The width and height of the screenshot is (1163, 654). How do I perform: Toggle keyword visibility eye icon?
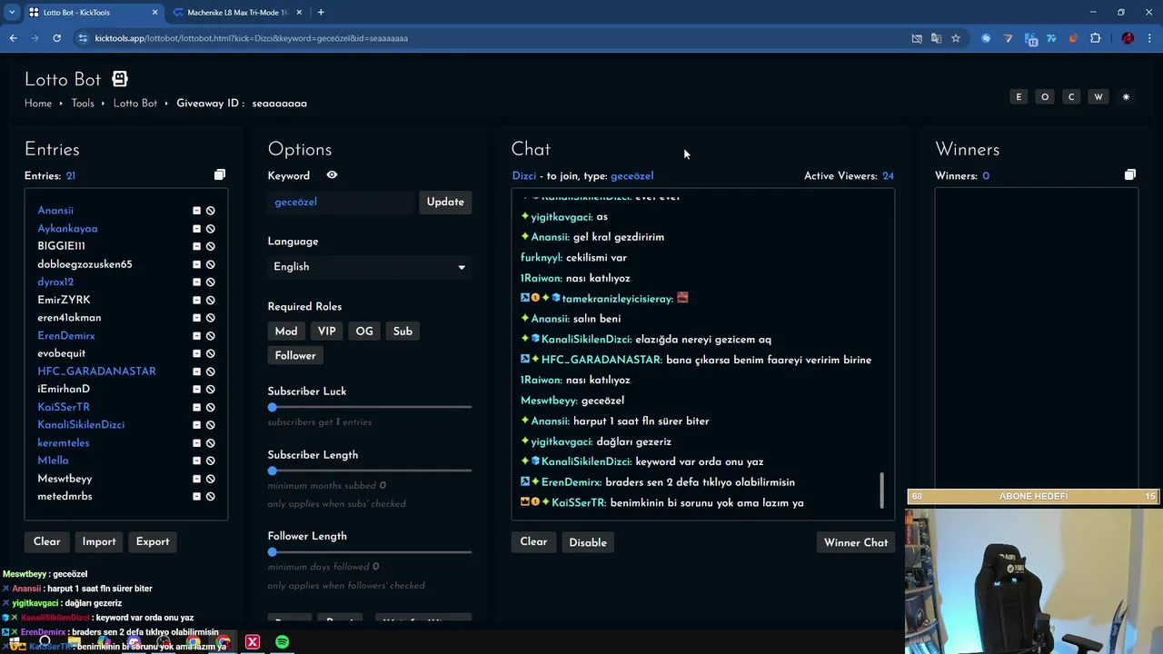(332, 175)
